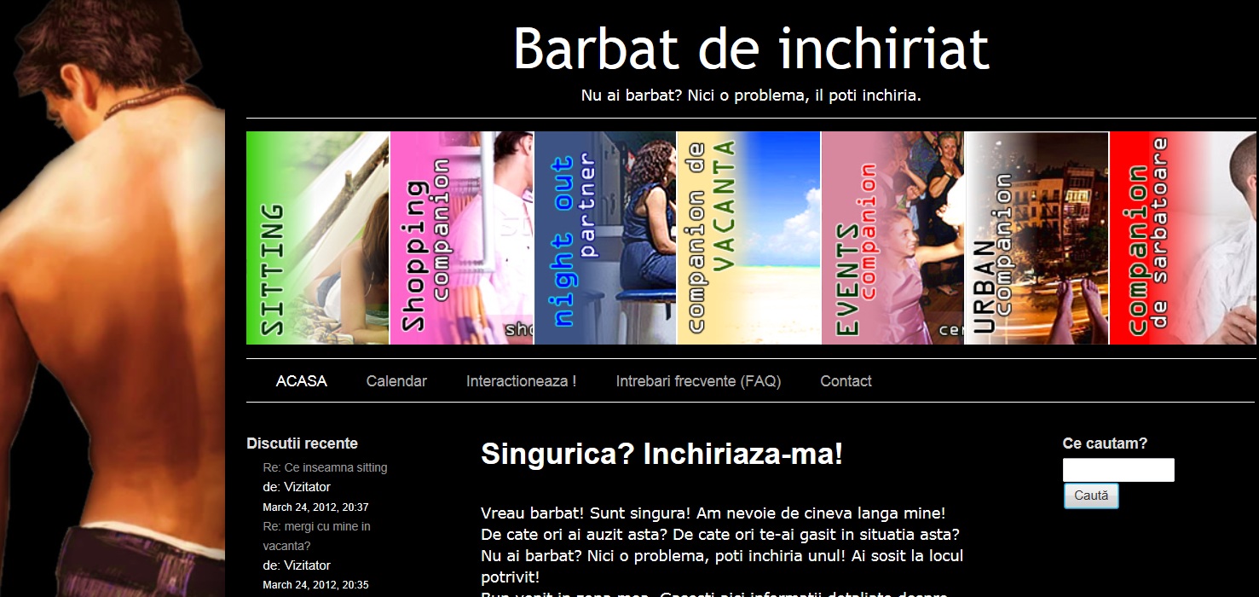Go to the ACASA menu item
This screenshot has width=1259, height=597.
302,381
